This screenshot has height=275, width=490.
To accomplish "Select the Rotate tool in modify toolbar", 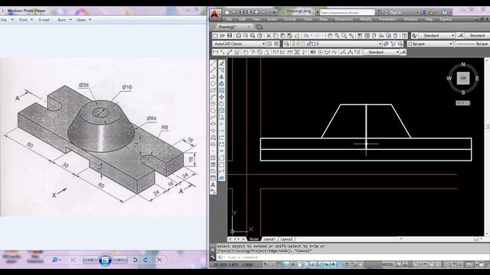I will point(221,104).
